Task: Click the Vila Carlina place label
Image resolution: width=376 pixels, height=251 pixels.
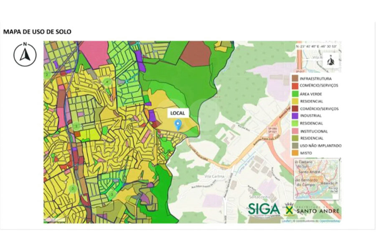Action: [x=214, y=176]
